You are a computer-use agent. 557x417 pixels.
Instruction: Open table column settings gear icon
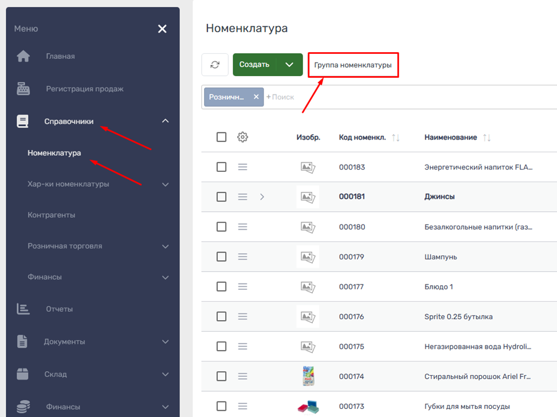242,137
